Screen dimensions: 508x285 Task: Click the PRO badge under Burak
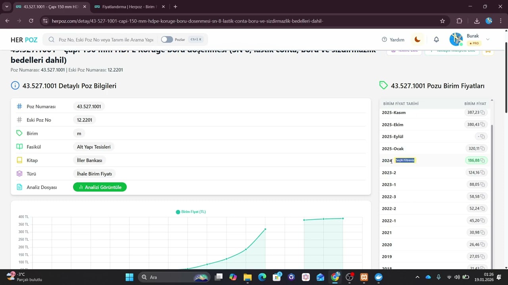(x=474, y=43)
